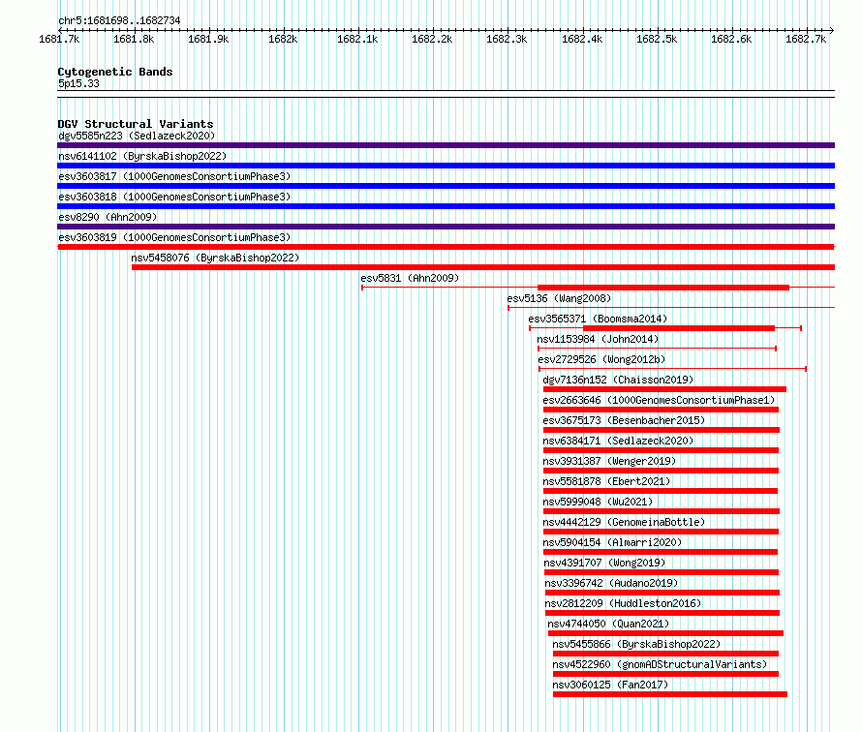This screenshot has width=862, height=732.
Task: Click the Cytogenetic Bands track title
Action: 115,72
